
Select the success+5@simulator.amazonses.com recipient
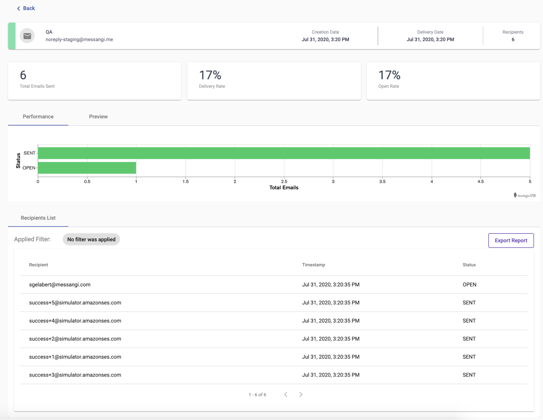tap(75, 302)
